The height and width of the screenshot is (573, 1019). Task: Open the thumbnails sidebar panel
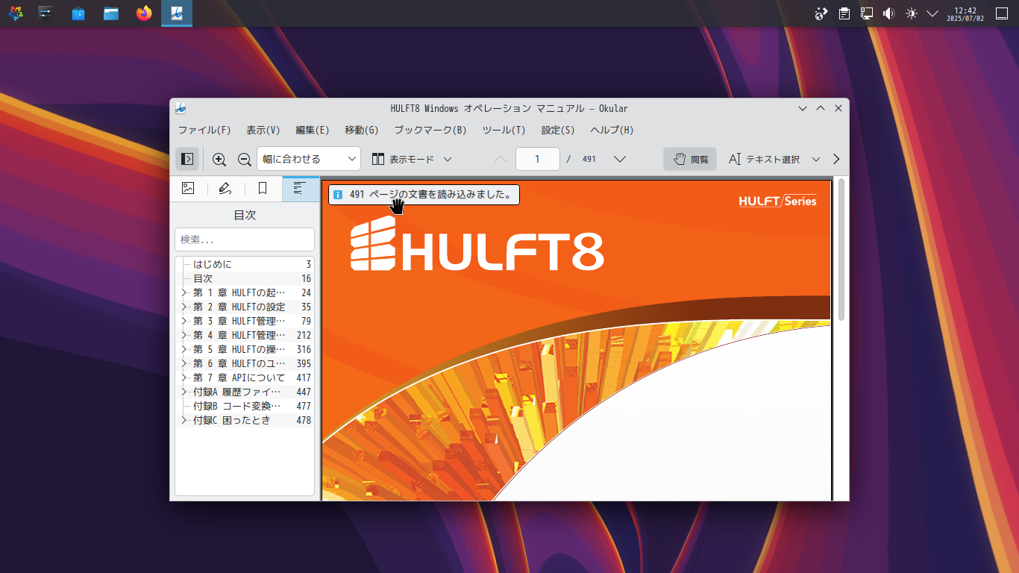(188, 189)
